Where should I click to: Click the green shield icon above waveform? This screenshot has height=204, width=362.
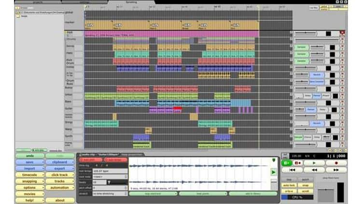(x=274, y=160)
